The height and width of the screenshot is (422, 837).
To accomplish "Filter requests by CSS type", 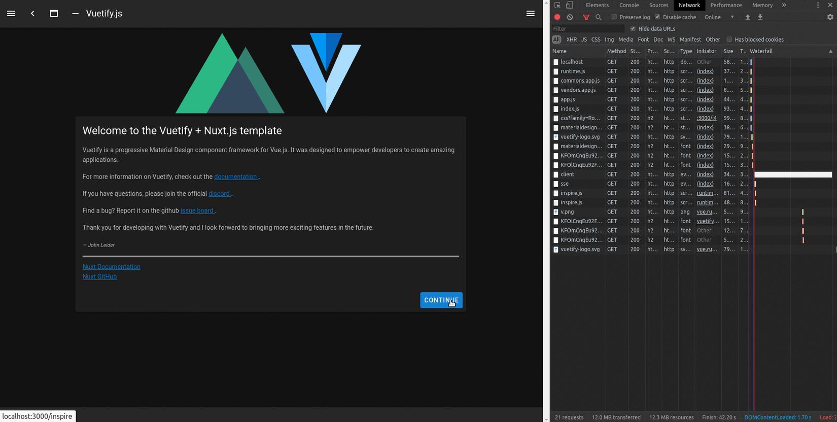I will tap(596, 40).
